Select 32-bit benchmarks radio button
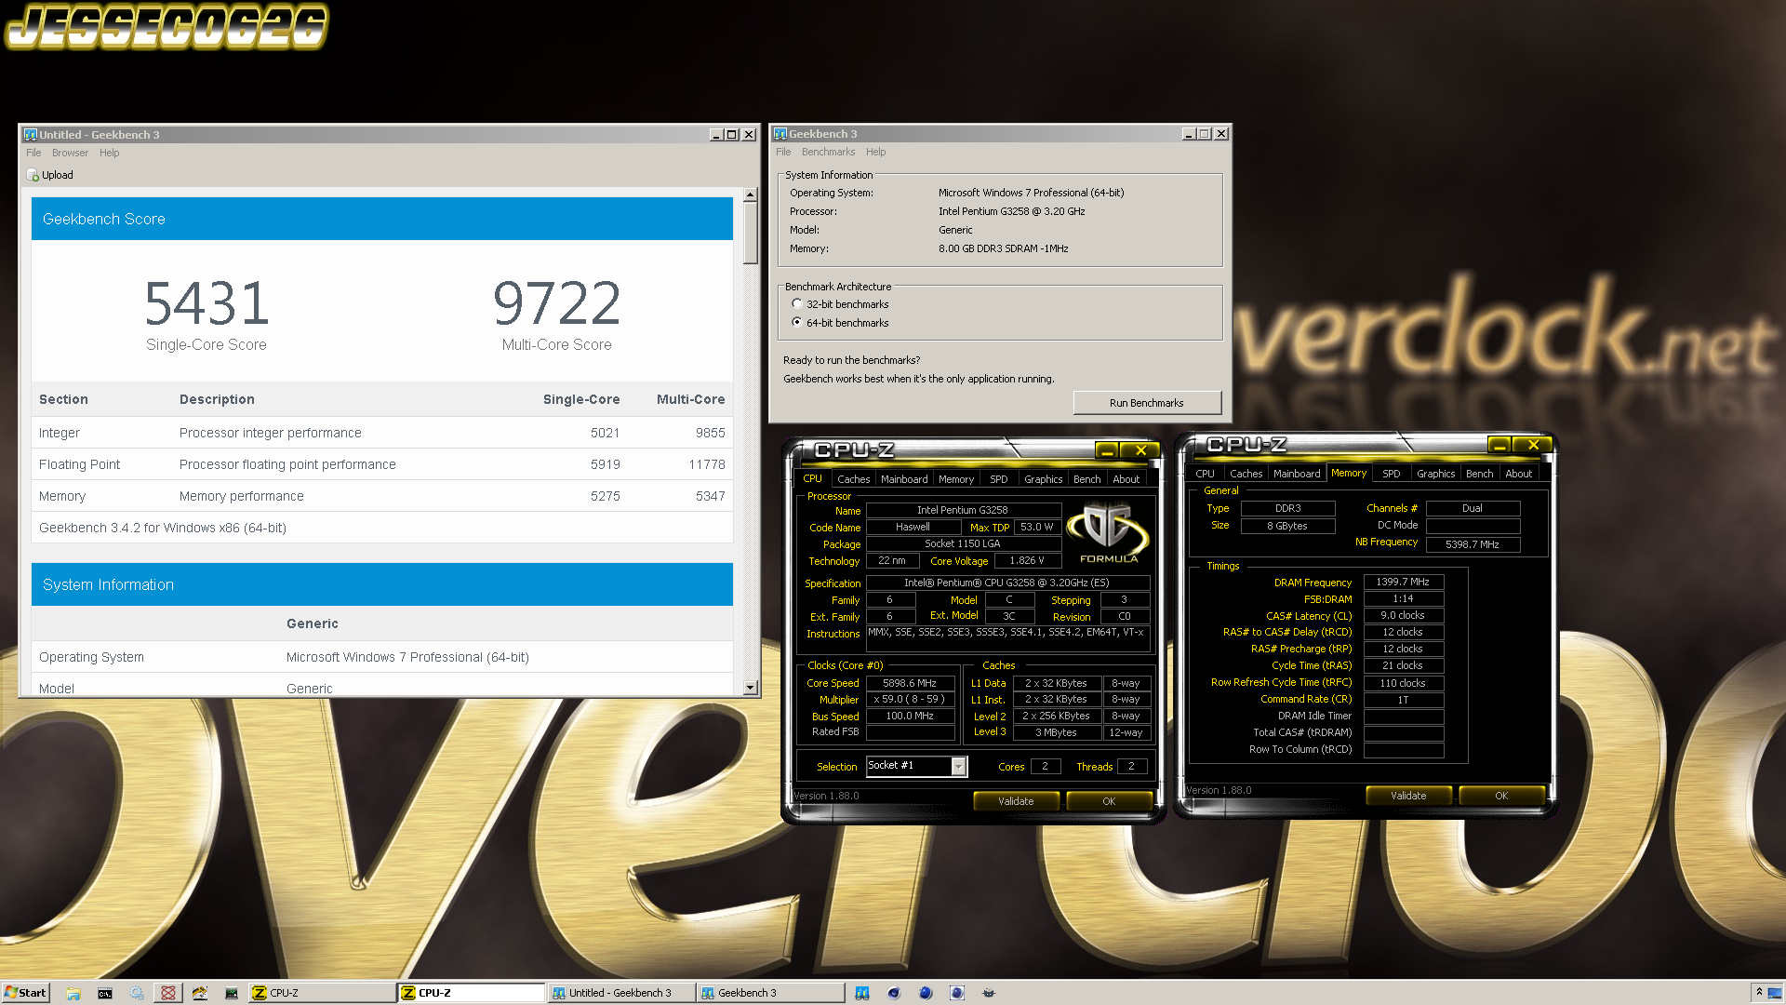 click(797, 304)
